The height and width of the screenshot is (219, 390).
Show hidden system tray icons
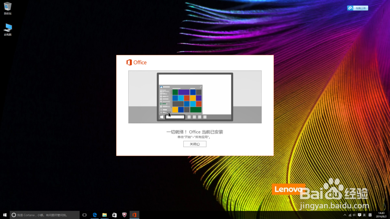pos(345,215)
